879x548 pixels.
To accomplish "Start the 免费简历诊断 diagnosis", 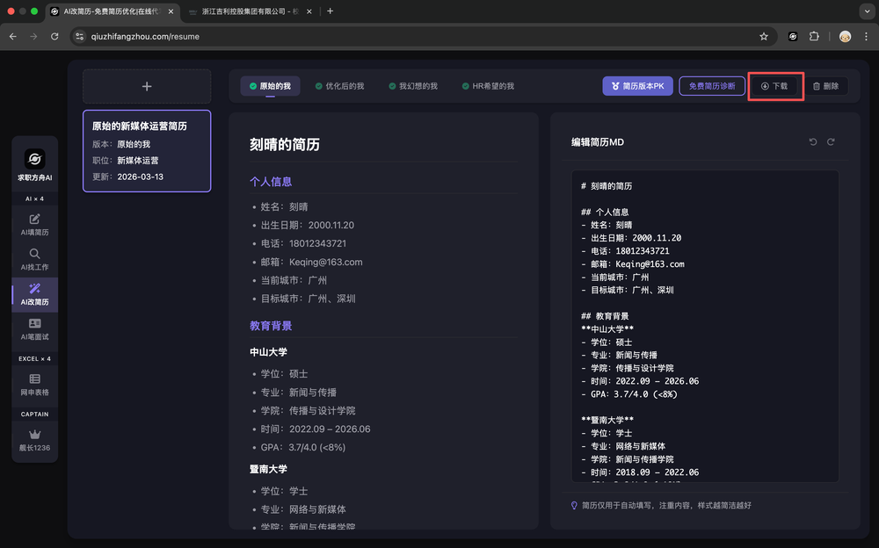I will coord(712,86).
